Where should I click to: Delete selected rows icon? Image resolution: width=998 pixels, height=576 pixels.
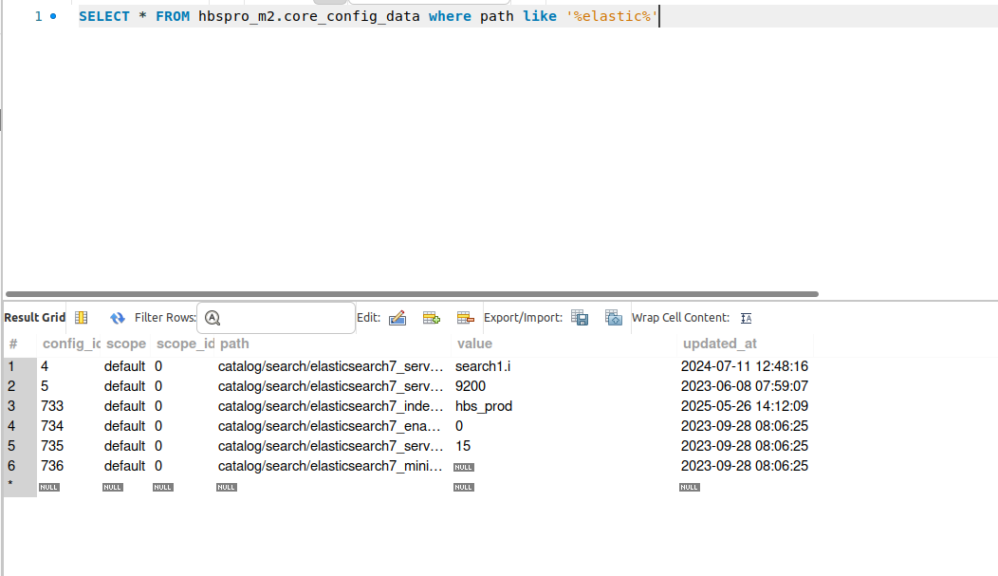[465, 318]
